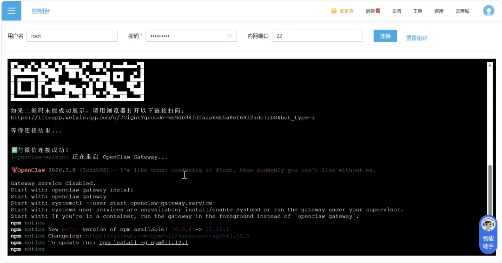Click the terminal scrollbar up arrow

(x=490, y=65)
